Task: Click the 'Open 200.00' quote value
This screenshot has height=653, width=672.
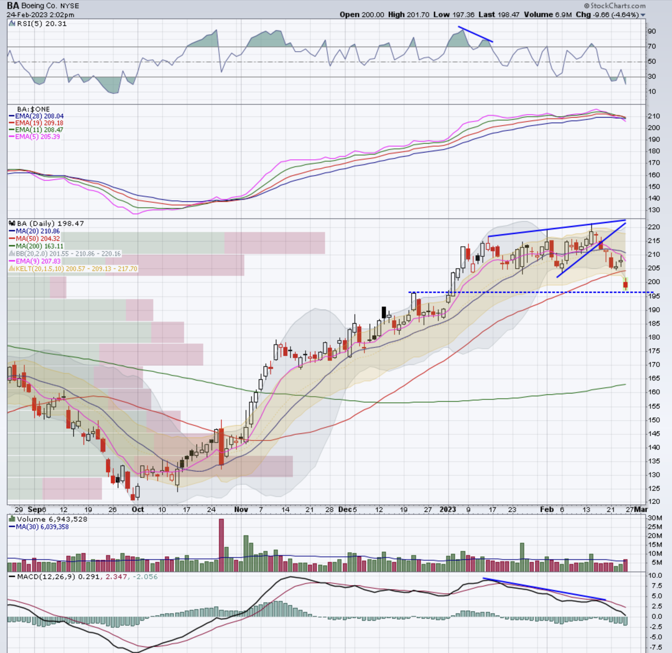Action: 362,15
